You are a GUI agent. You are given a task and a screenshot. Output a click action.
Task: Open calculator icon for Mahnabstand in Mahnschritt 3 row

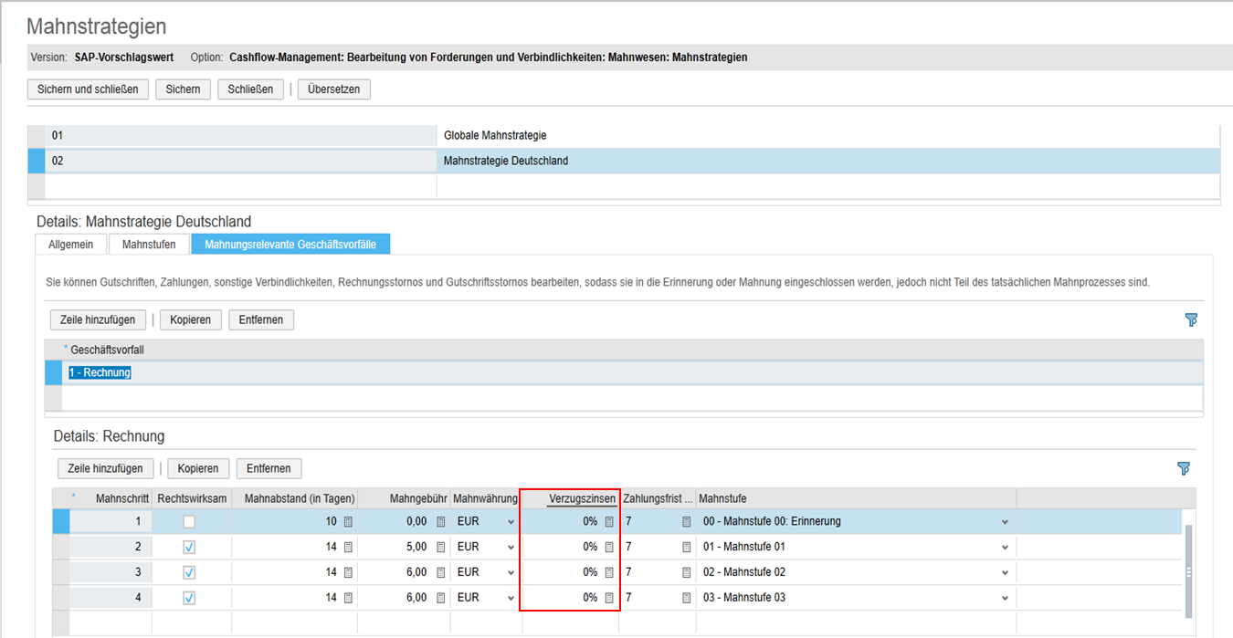point(348,572)
